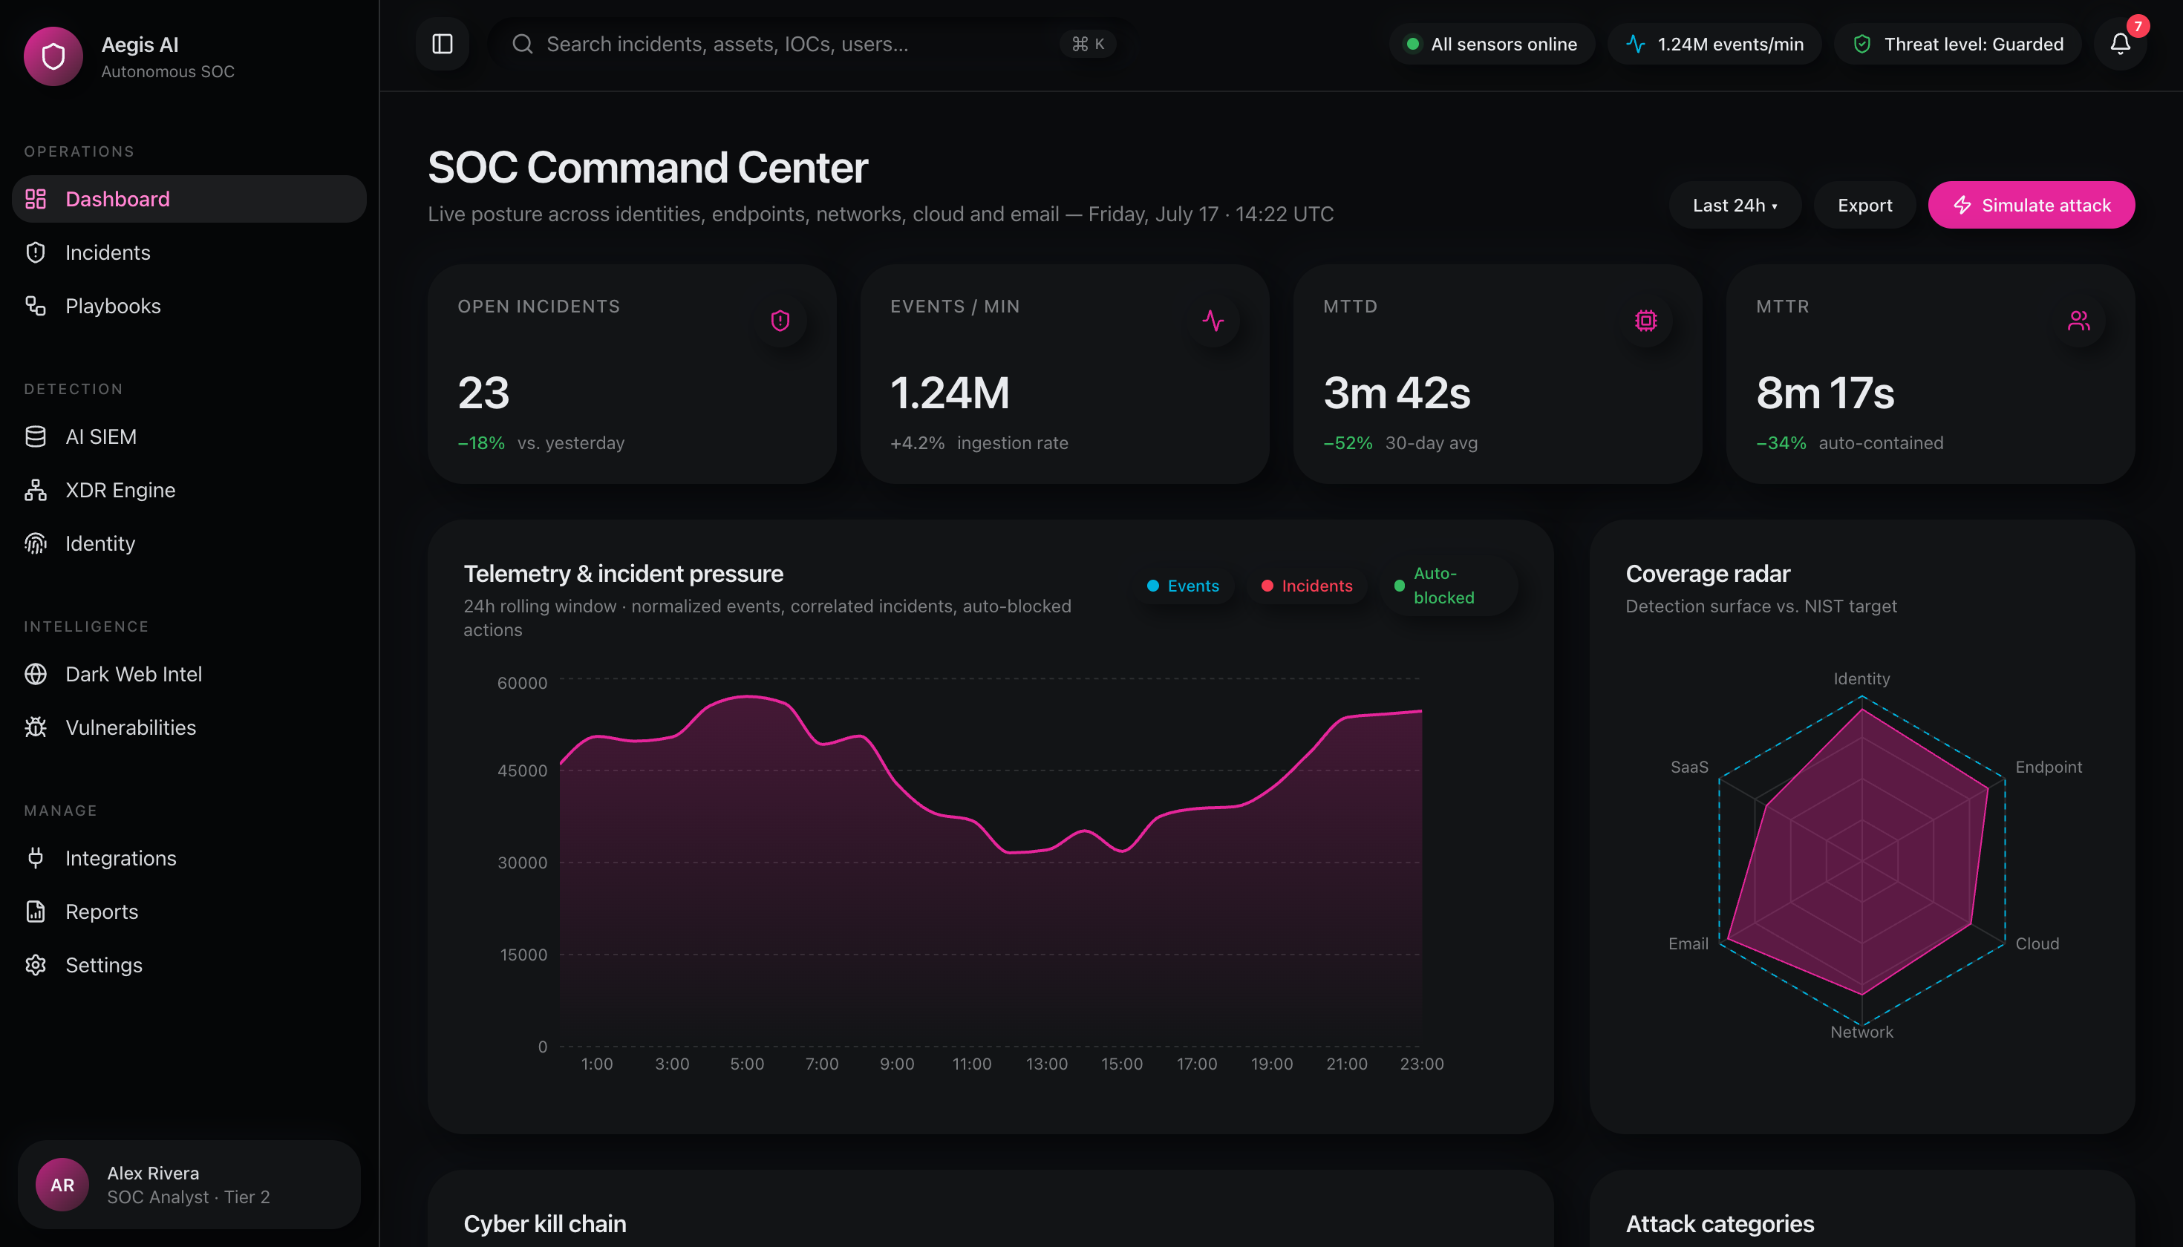Viewport: 2183px width, 1247px height.
Task: Click the Export button
Action: coord(1864,206)
